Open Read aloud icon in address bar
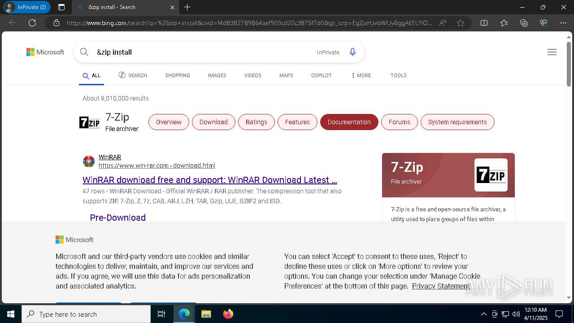The height and width of the screenshot is (323, 574). [x=443, y=23]
